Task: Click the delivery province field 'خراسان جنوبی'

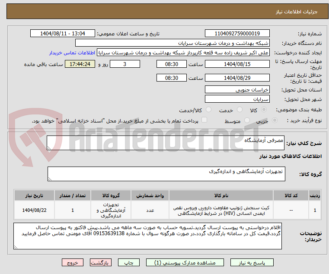Action: [x=237, y=90]
